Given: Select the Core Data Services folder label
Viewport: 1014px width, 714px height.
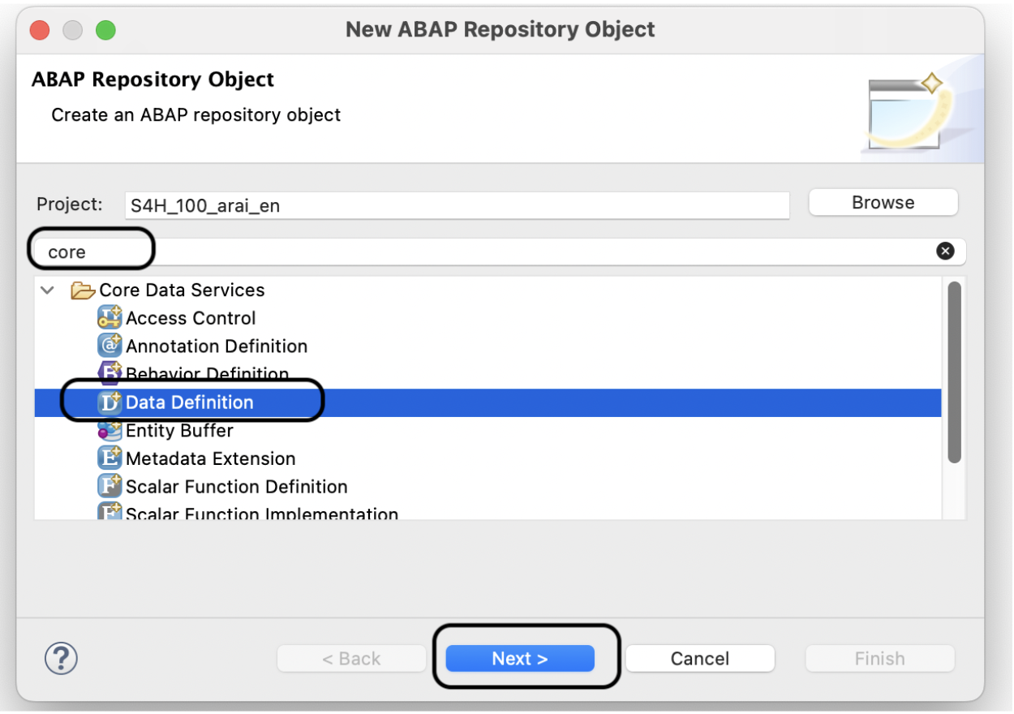Looking at the screenshot, I should pyautogui.click(x=182, y=290).
